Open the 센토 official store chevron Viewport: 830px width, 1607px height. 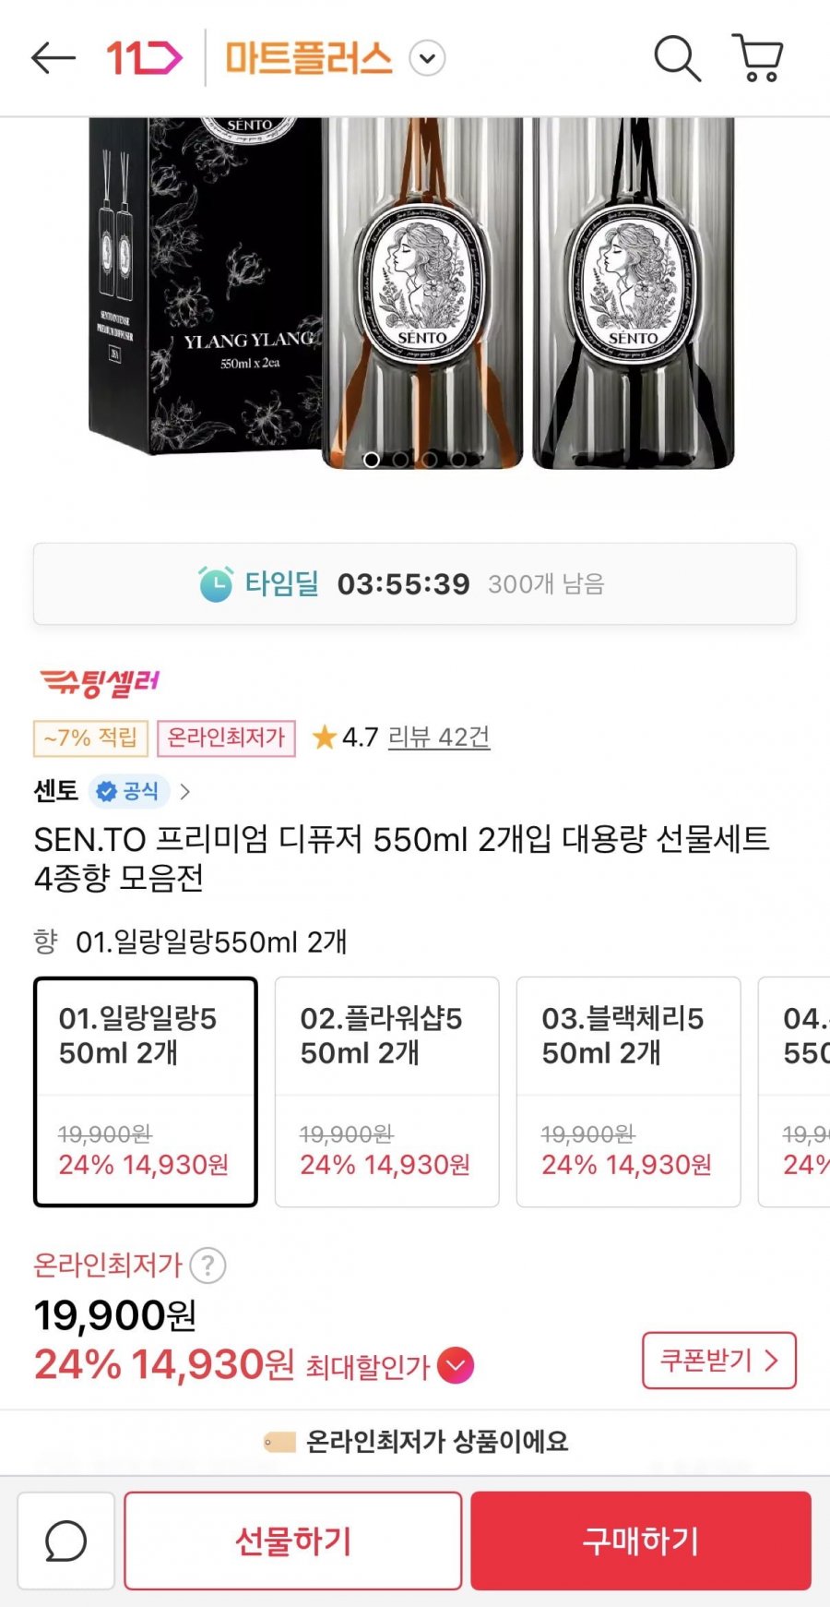[x=185, y=791]
